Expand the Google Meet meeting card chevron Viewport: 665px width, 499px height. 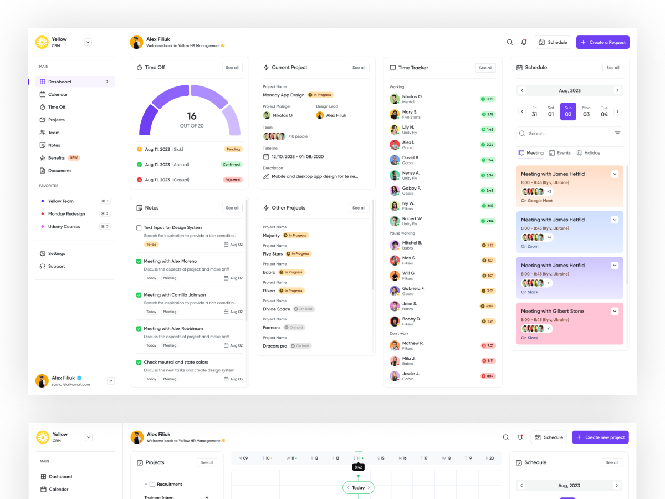[x=615, y=174]
